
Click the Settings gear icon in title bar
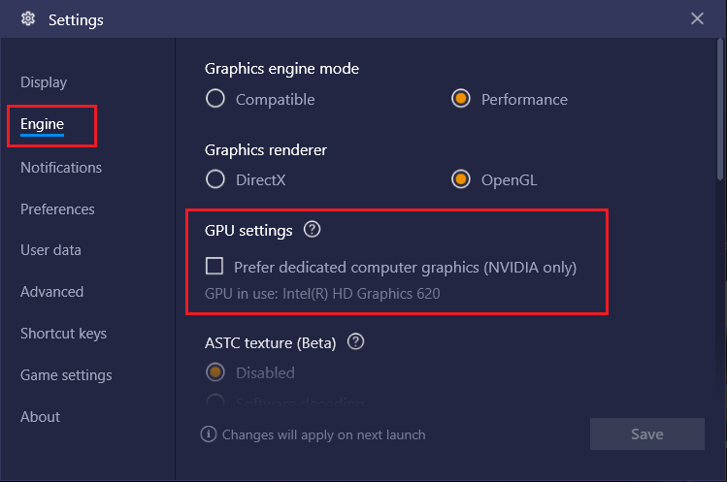point(28,19)
